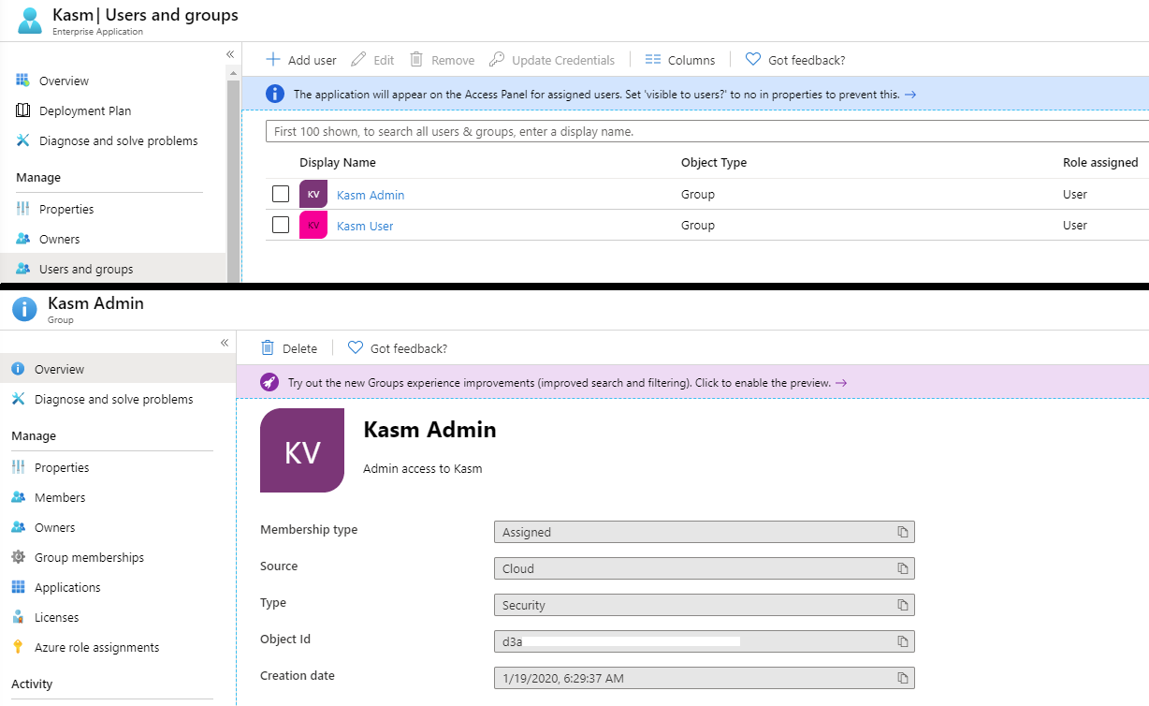1149x706 pixels.
Task: Click the copy icon for Source field
Action: tap(902, 568)
